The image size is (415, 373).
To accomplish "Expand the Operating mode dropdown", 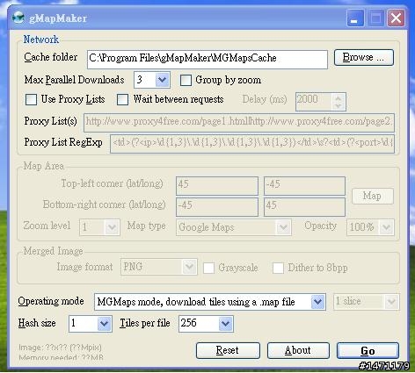I will 318,302.
